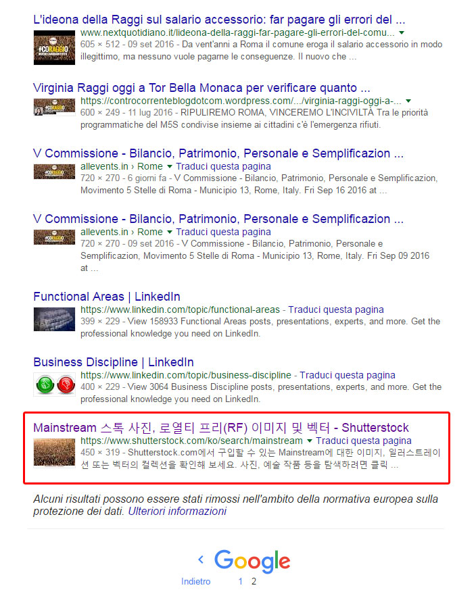Screen dimensions: 476x596
Task: Click the nextquotidiano #CORAGGIO result thumbnail
Action: tap(54, 48)
